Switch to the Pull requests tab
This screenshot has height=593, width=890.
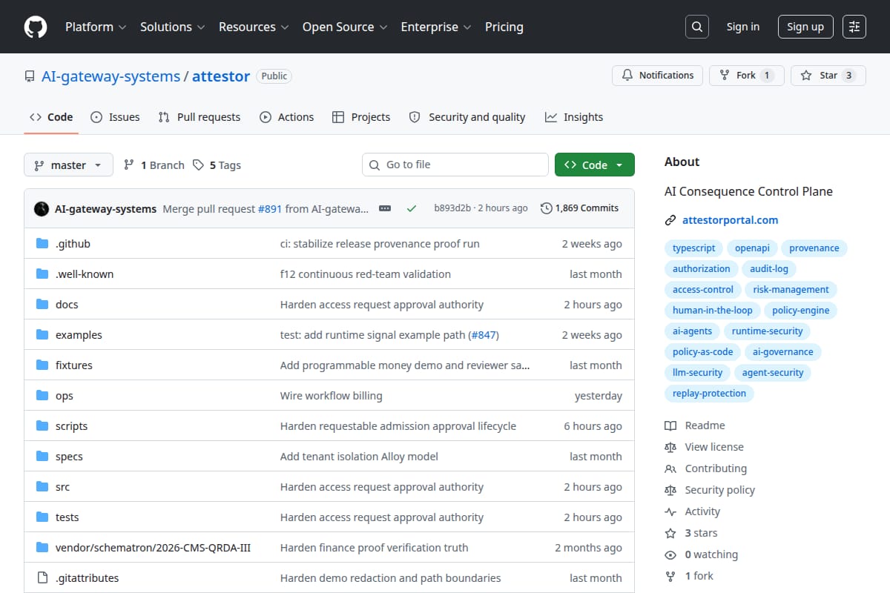coord(200,117)
